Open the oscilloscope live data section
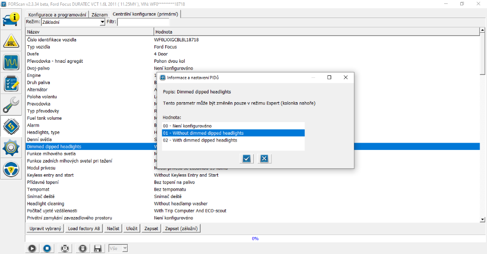The image size is (487, 254). point(11,62)
